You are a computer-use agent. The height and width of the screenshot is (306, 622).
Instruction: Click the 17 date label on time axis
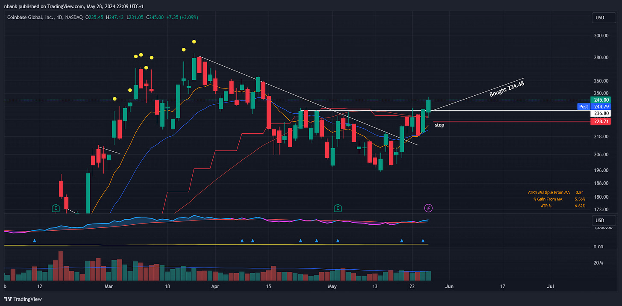[x=503, y=286]
